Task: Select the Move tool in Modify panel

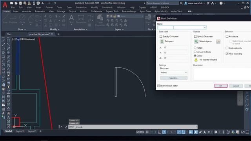Action: [x=45, y=16]
